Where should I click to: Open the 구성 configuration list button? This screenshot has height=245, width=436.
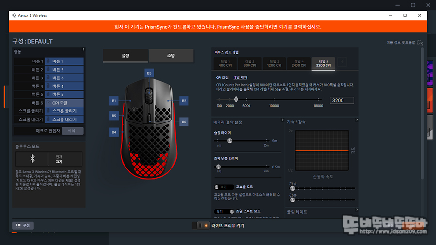click(x=23, y=225)
